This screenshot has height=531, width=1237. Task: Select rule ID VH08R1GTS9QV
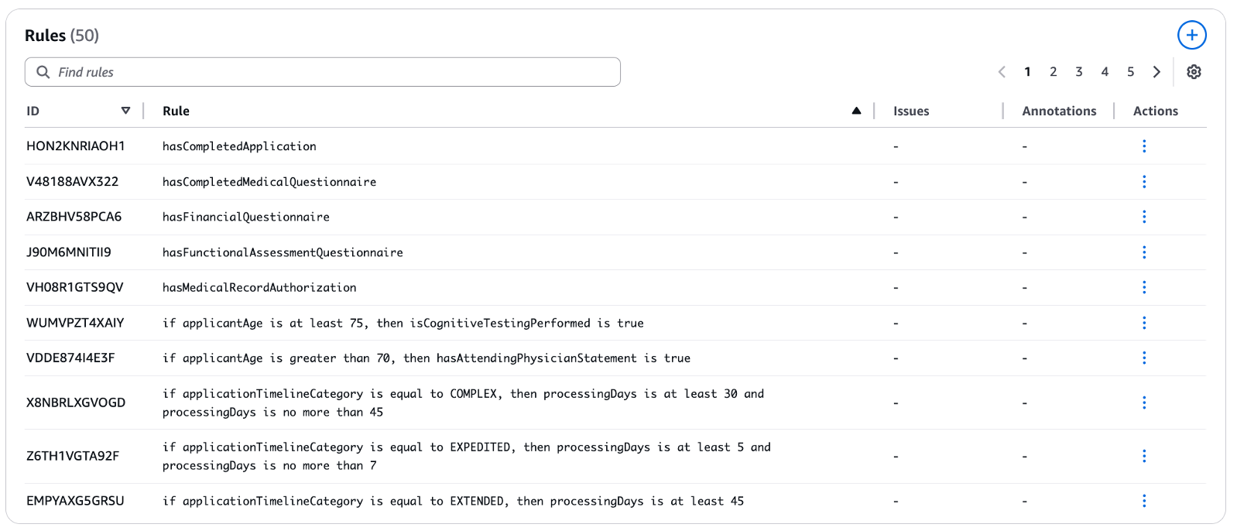pos(75,287)
